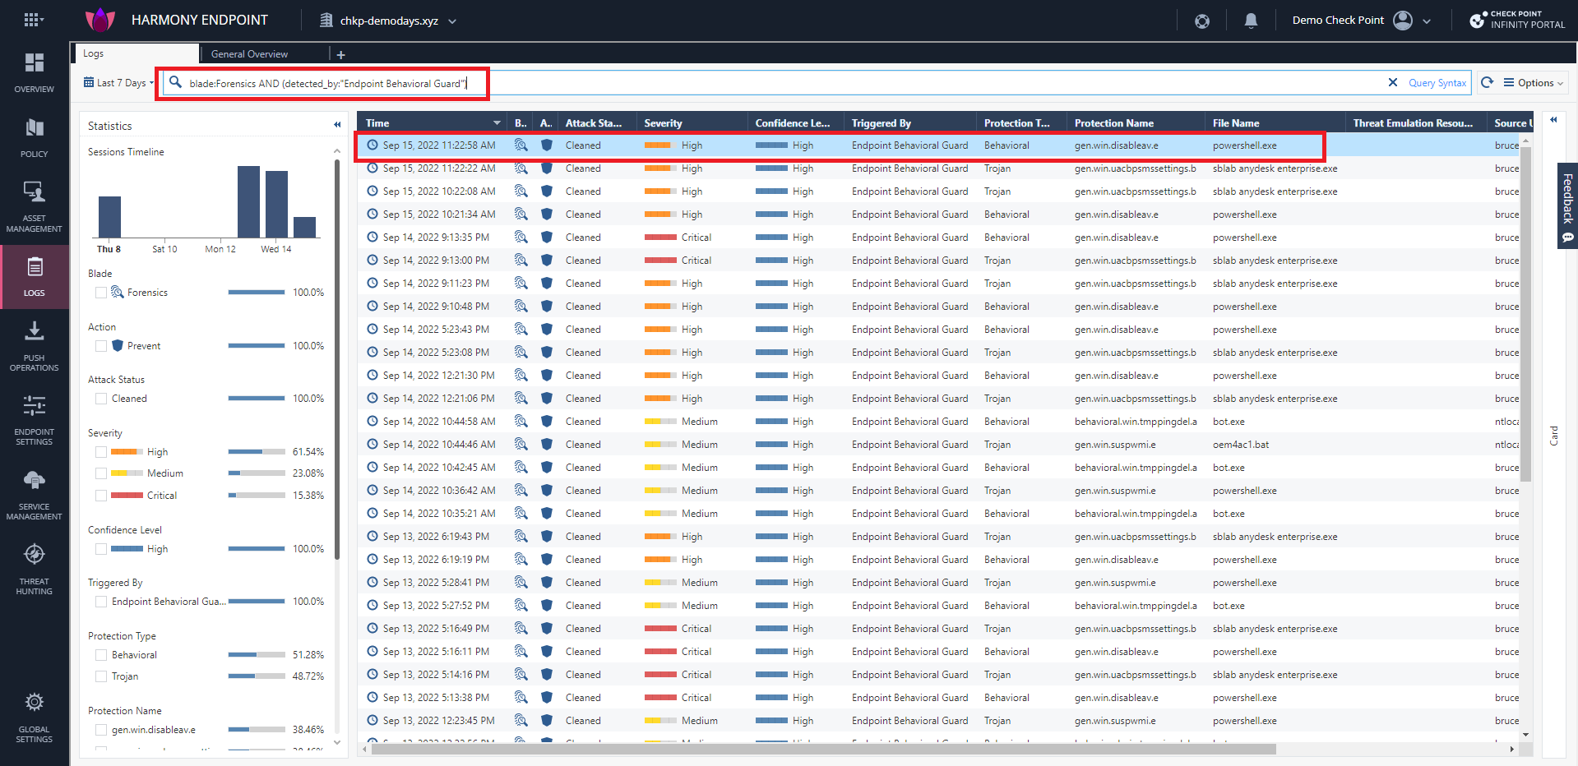The width and height of the screenshot is (1578, 766).
Task: Check the High severity filter
Action: coord(101,452)
